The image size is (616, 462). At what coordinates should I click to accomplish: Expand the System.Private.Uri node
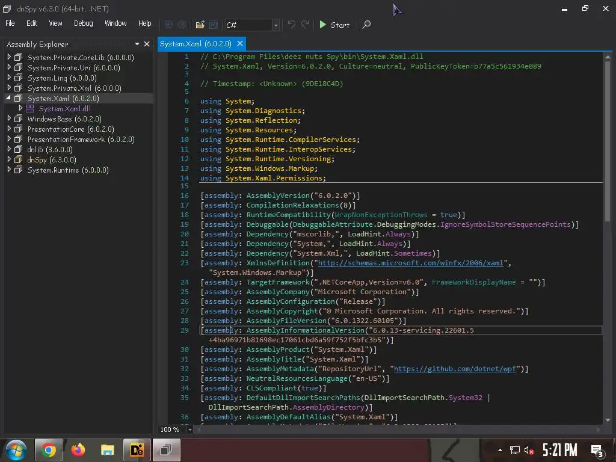[9, 67]
